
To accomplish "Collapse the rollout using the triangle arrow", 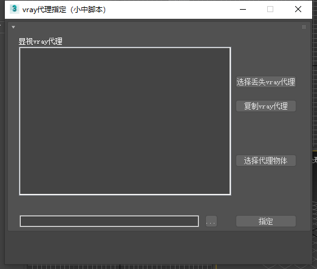I will click(13, 27).
